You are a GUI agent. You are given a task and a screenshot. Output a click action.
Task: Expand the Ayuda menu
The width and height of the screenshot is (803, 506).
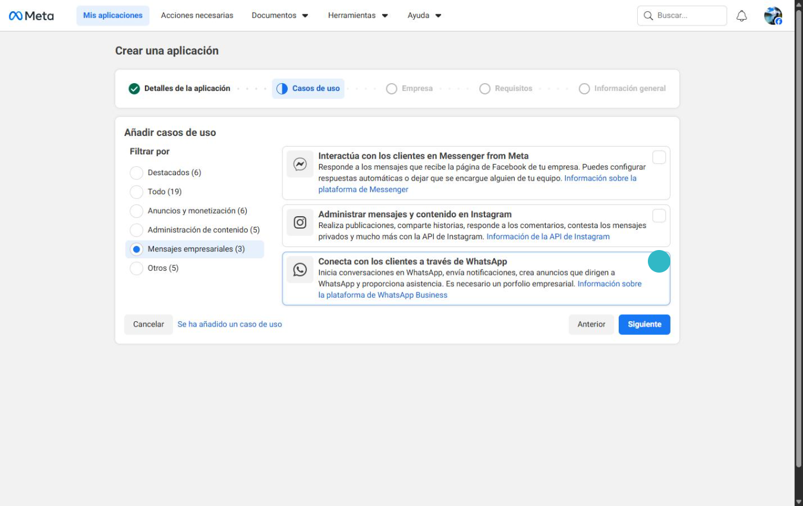(423, 15)
